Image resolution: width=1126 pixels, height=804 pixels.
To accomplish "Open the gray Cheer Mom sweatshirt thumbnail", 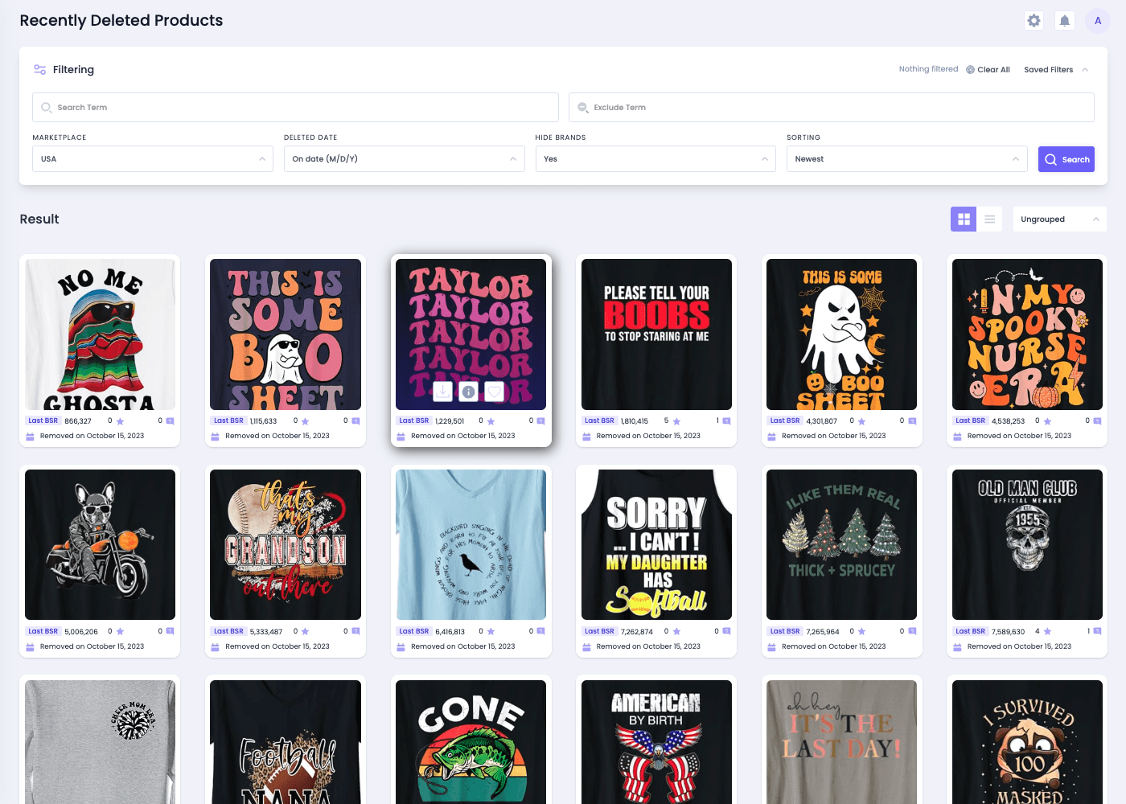I will point(100,742).
